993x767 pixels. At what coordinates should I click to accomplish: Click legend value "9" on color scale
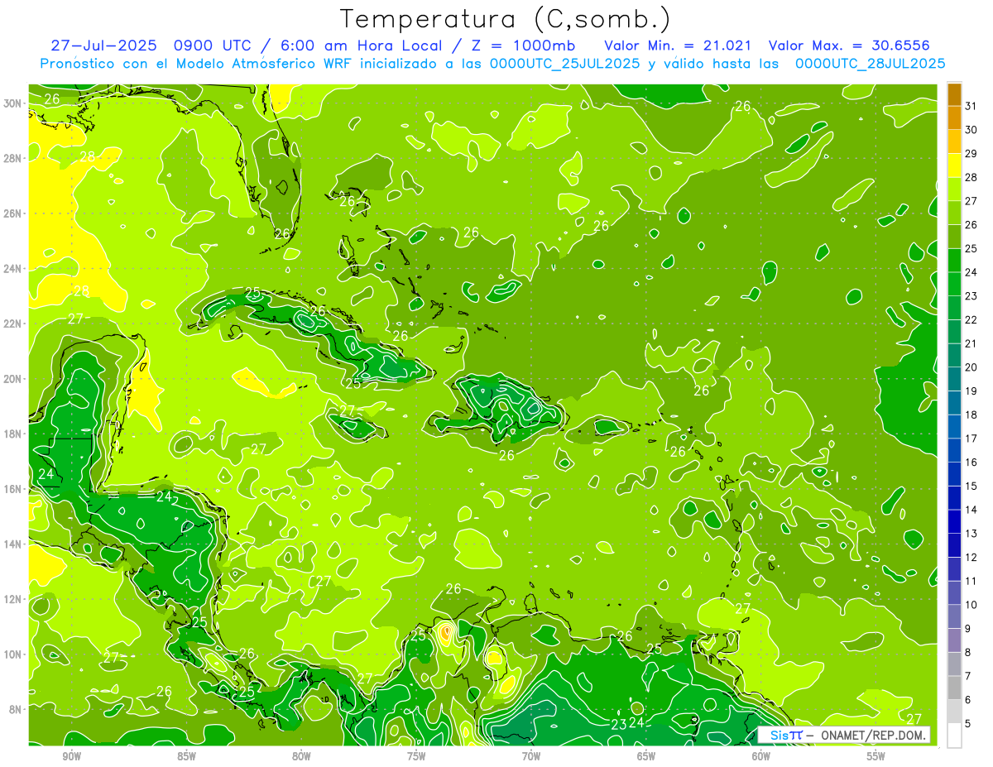point(968,628)
